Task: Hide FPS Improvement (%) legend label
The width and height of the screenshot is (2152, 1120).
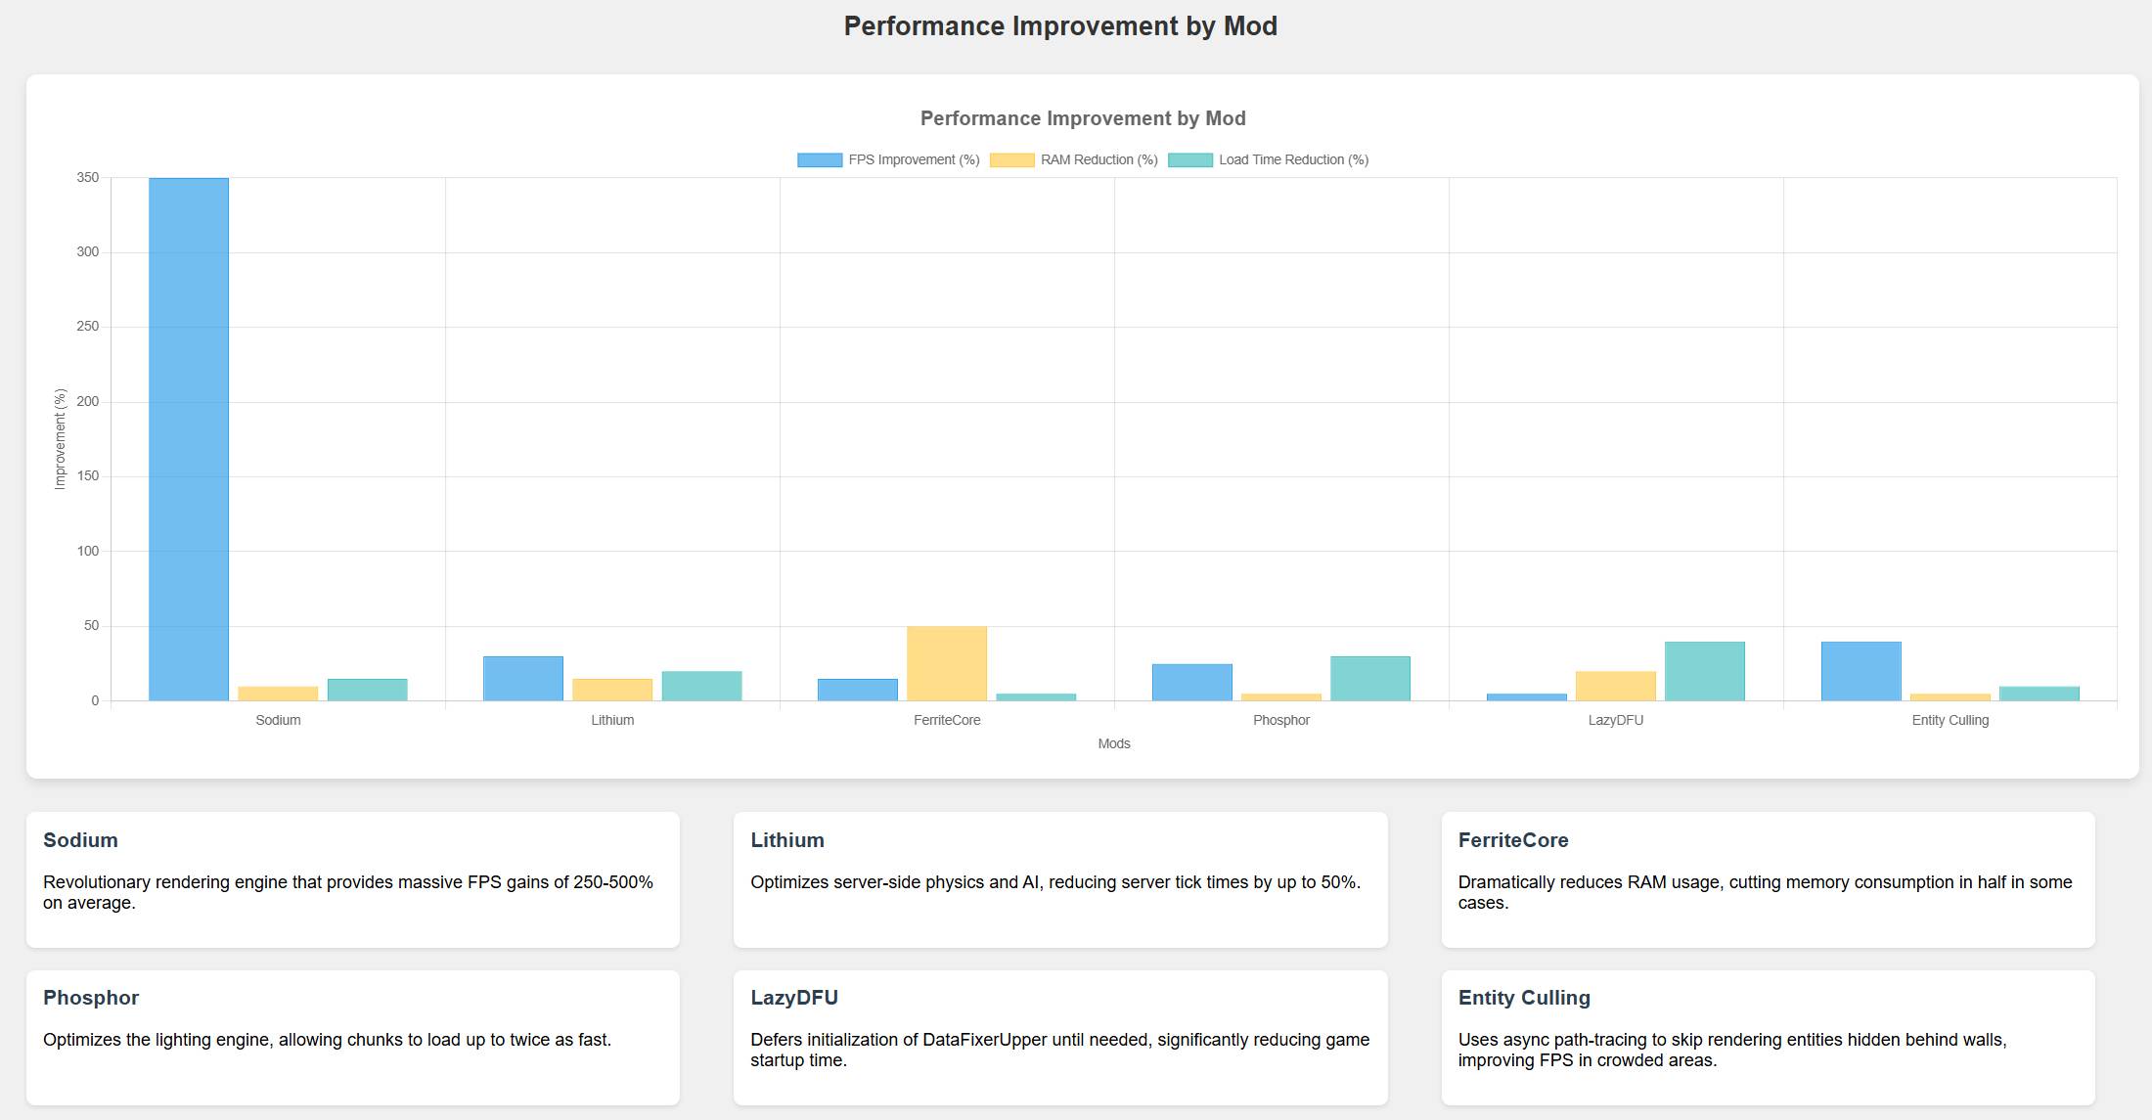Action: click(914, 160)
